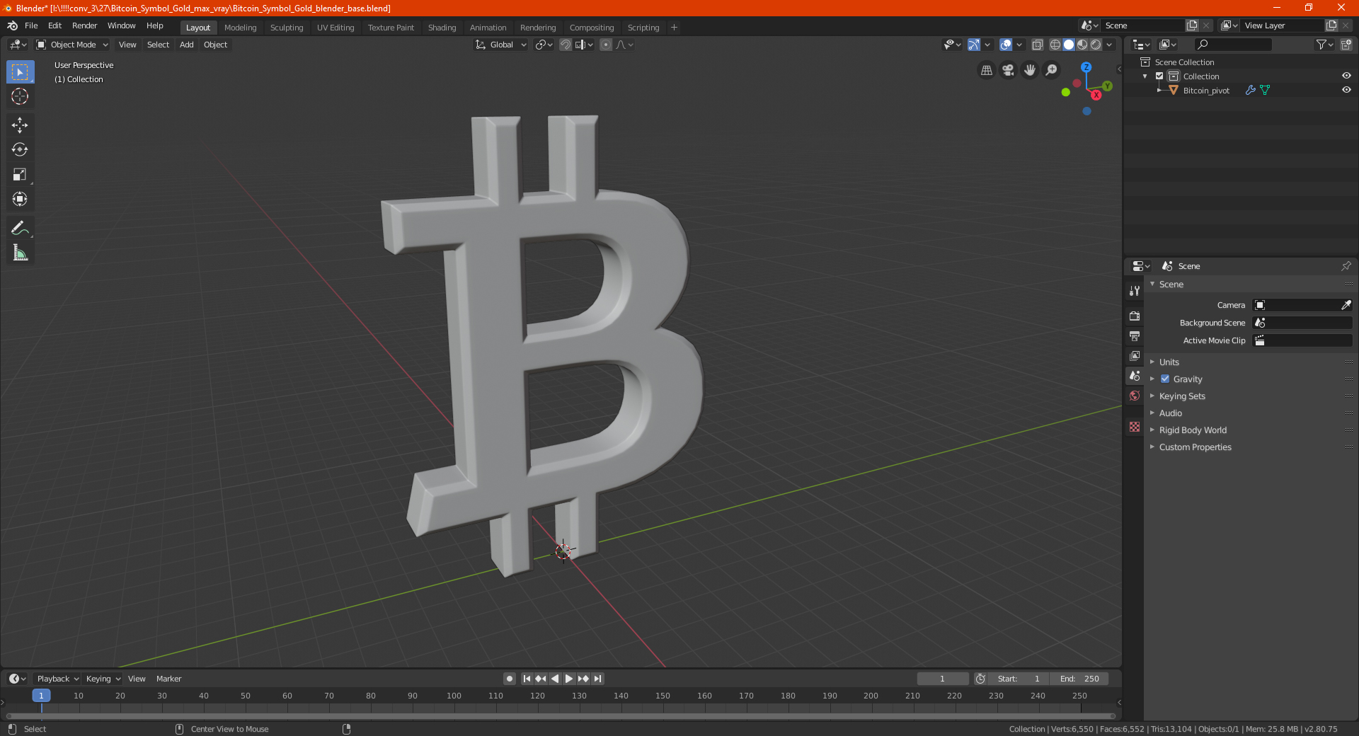Activate the Transform tool
This screenshot has height=736, width=1359.
[x=20, y=199]
